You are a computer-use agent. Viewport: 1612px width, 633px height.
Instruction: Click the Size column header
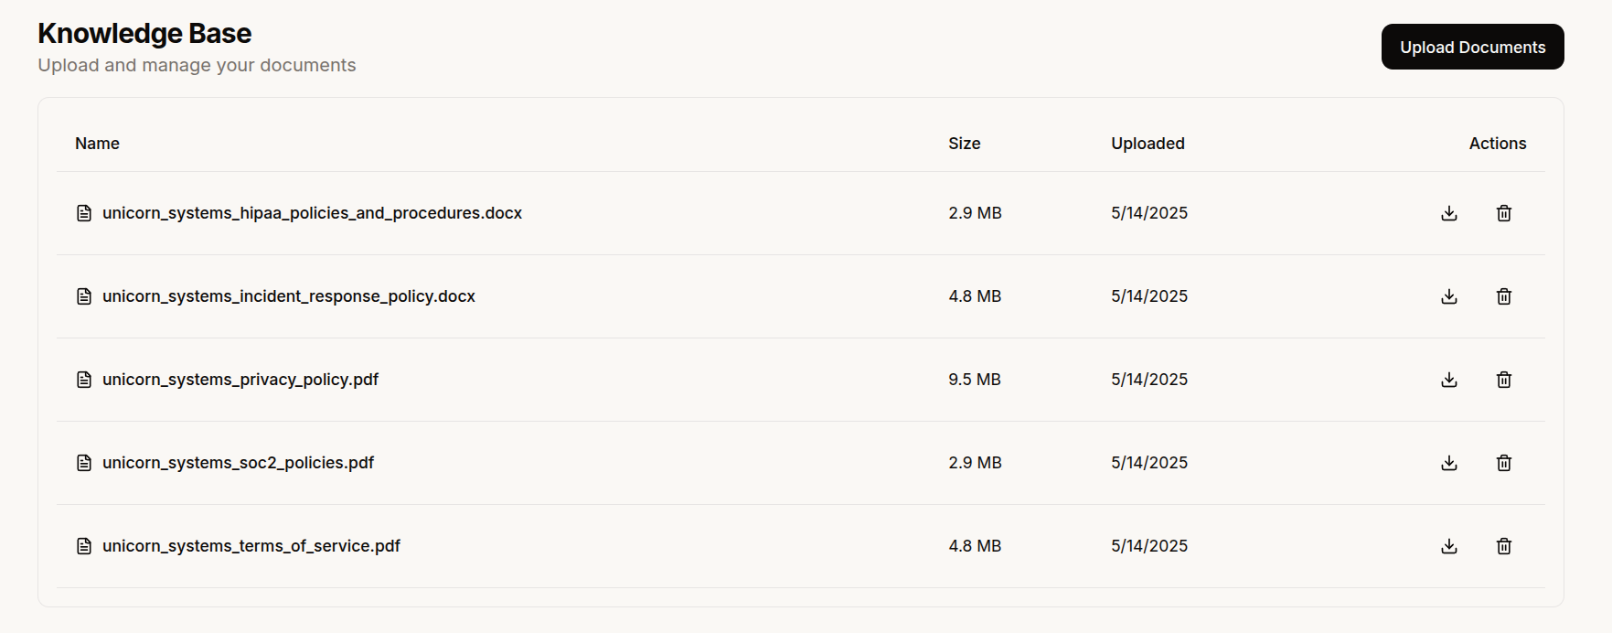pos(964,144)
